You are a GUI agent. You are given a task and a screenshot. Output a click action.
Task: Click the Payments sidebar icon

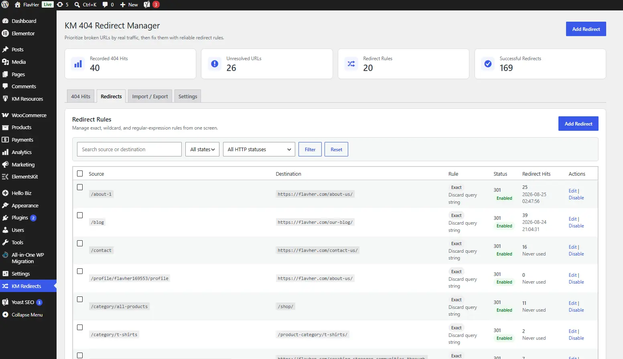[x=5, y=140]
